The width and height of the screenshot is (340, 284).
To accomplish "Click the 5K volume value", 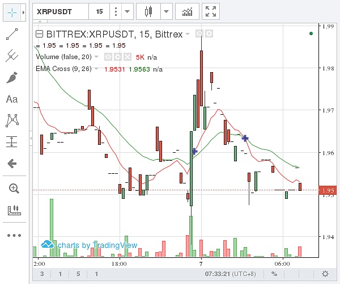I will (140, 57).
